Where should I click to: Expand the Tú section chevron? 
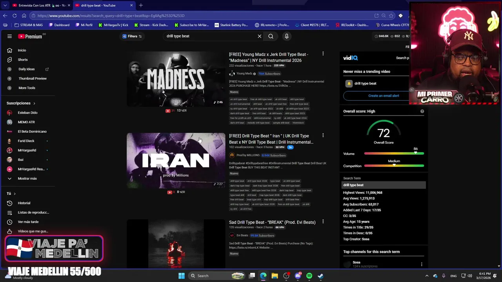[15, 193]
